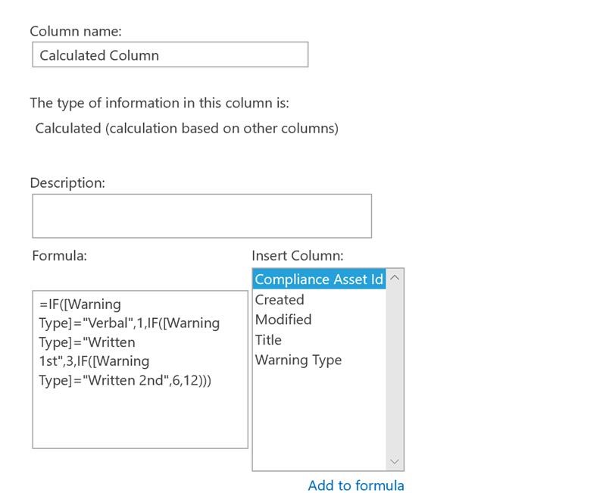The height and width of the screenshot is (493, 606).
Task: Pick Title in the Insert Column list
Action: [x=268, y=340]
